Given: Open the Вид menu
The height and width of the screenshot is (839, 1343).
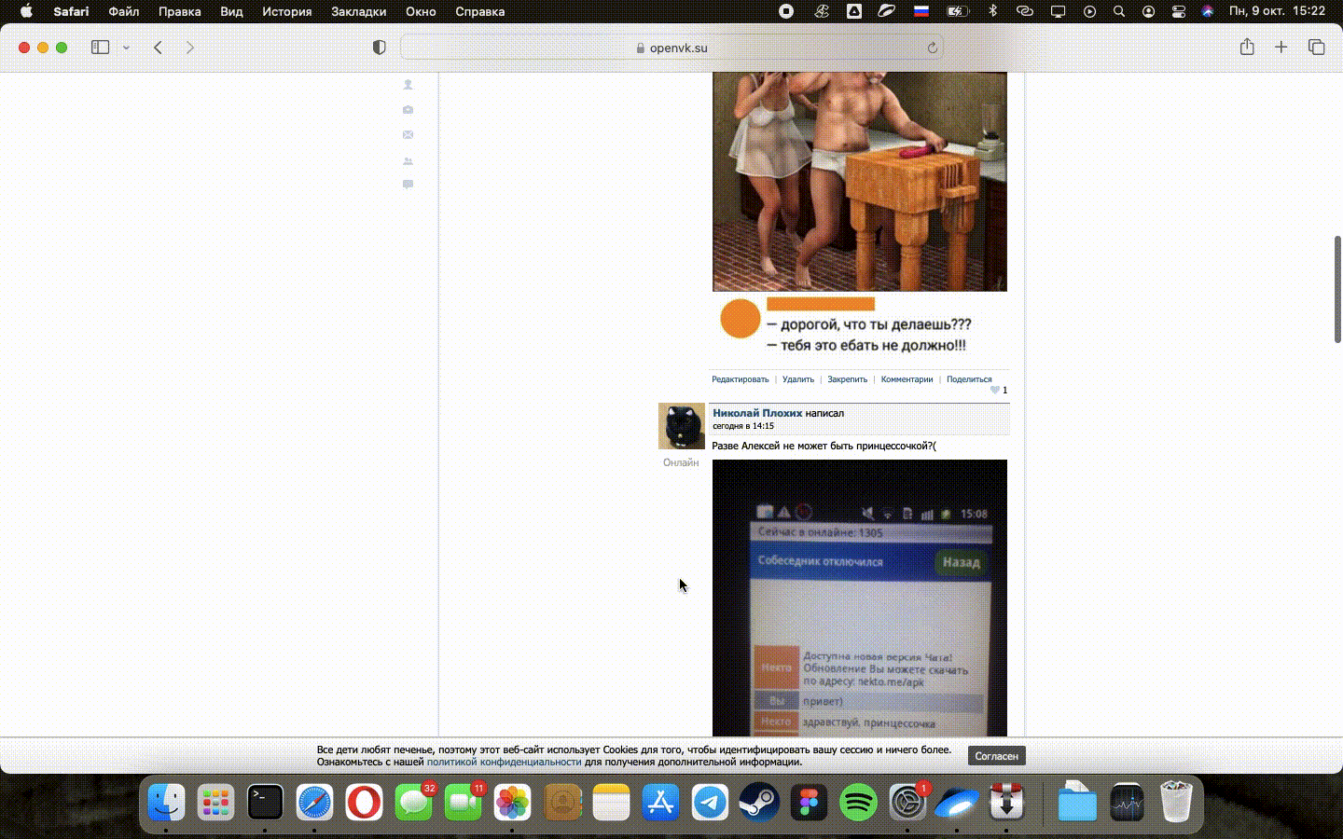Looking at the screenshot, I should point(231,11).
